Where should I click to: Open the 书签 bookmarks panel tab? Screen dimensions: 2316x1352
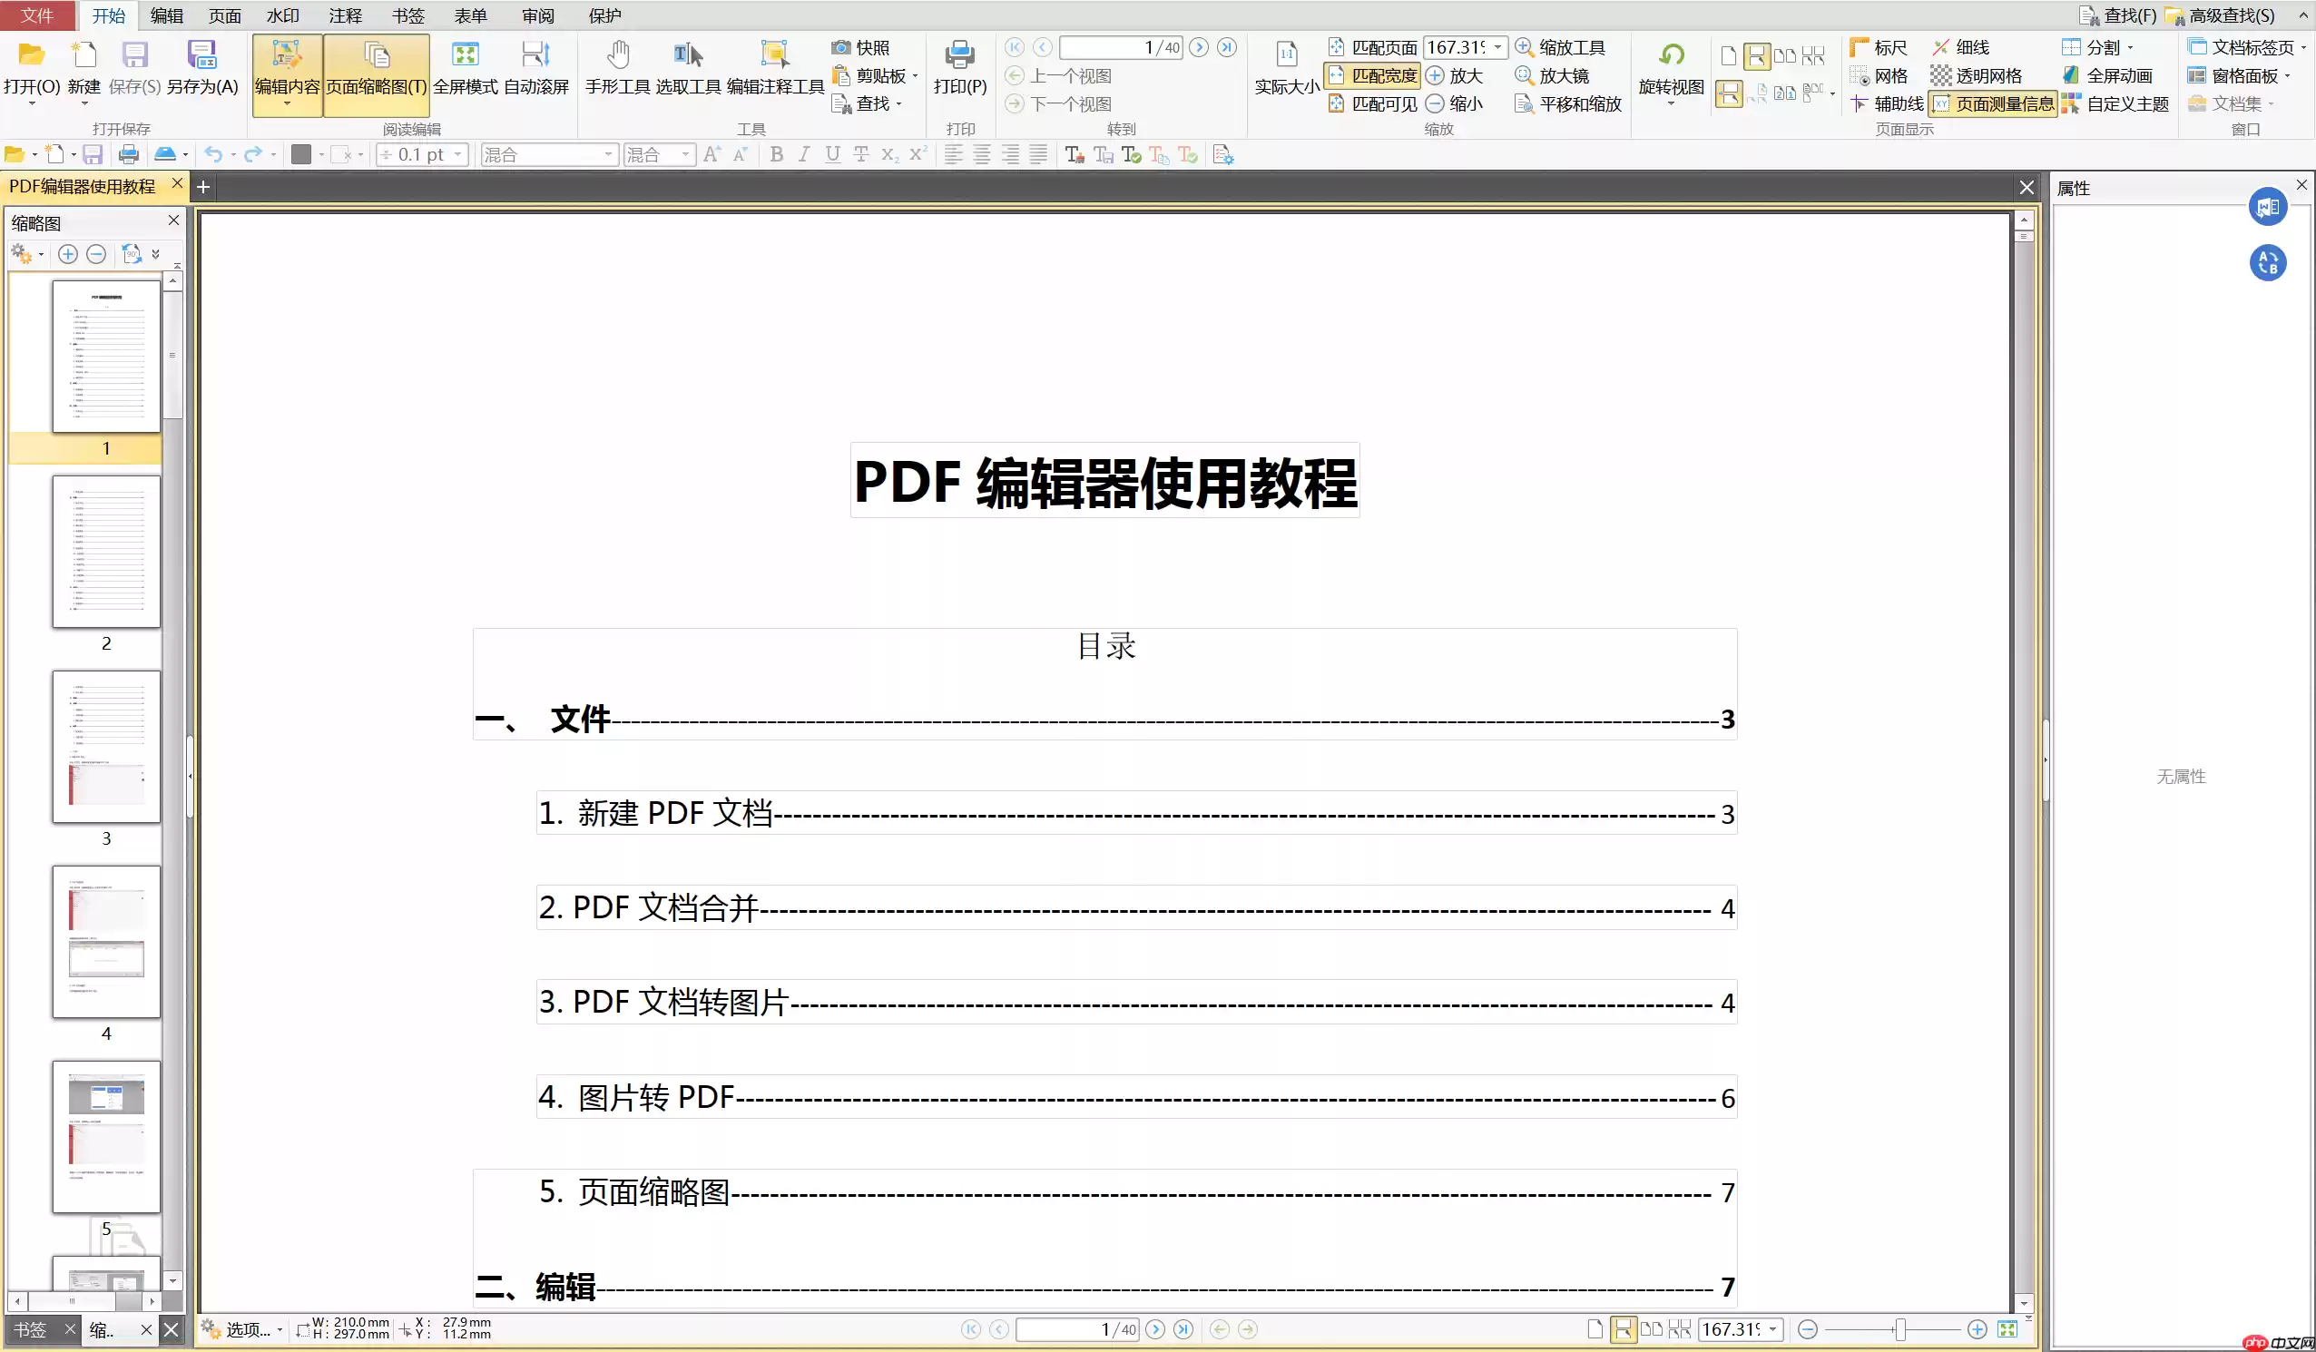28,1329
